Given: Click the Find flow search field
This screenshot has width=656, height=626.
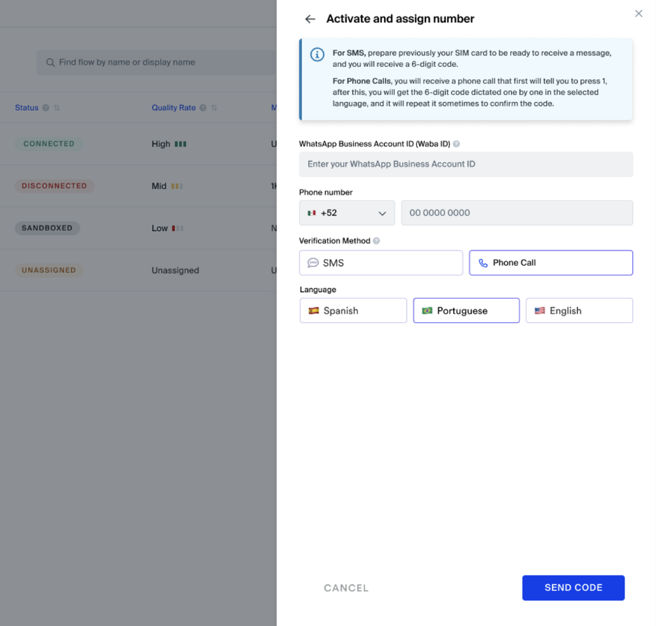Looking at the screenshot, I should 156,62.
